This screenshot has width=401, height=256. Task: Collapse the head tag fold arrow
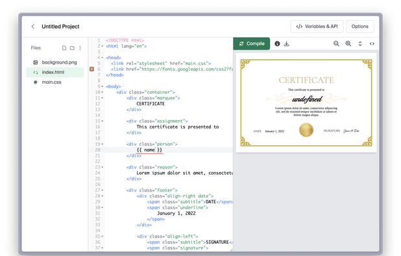[x=103, y=58]
